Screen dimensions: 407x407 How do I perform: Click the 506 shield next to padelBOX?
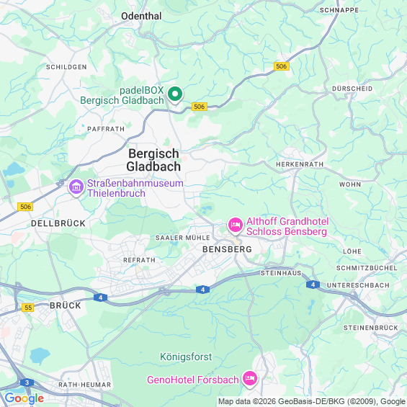[x=200, y=107]
